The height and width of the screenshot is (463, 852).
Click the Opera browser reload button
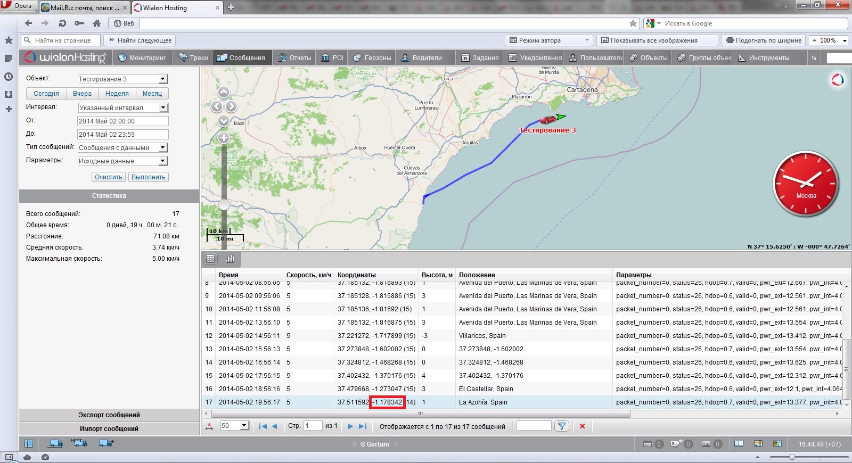pyautogui.click(x=62, y=23)
